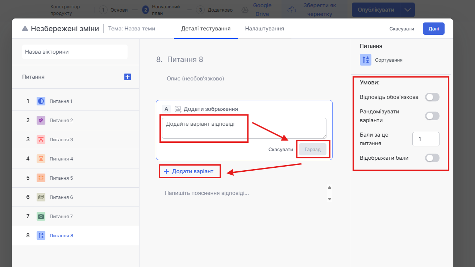Select the Питання 1 half-circle icon
Screen dimensions: 475x267
point(41,101)
